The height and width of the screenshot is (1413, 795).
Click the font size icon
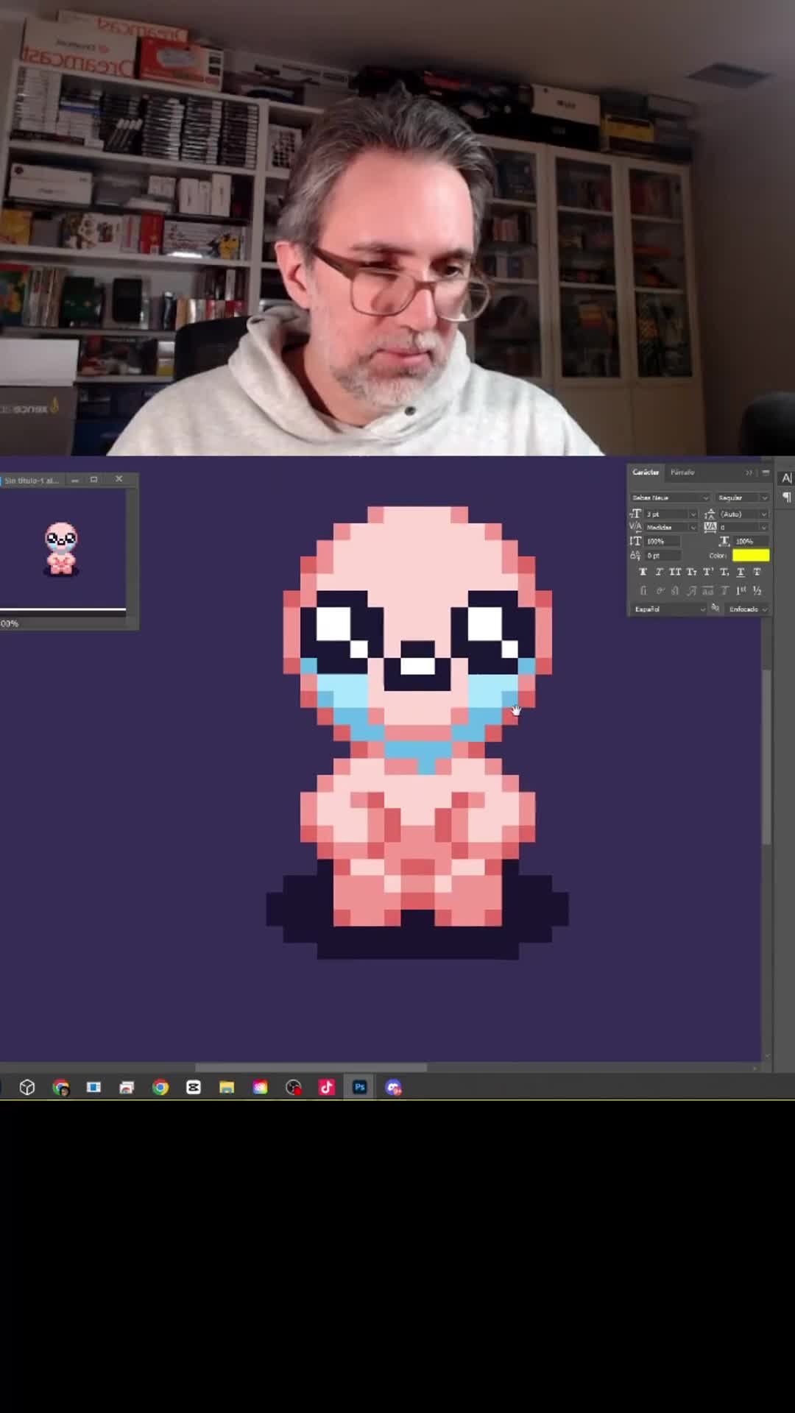click(636, 514)
